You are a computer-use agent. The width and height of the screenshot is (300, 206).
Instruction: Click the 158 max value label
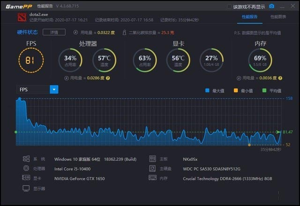point(289,98)
